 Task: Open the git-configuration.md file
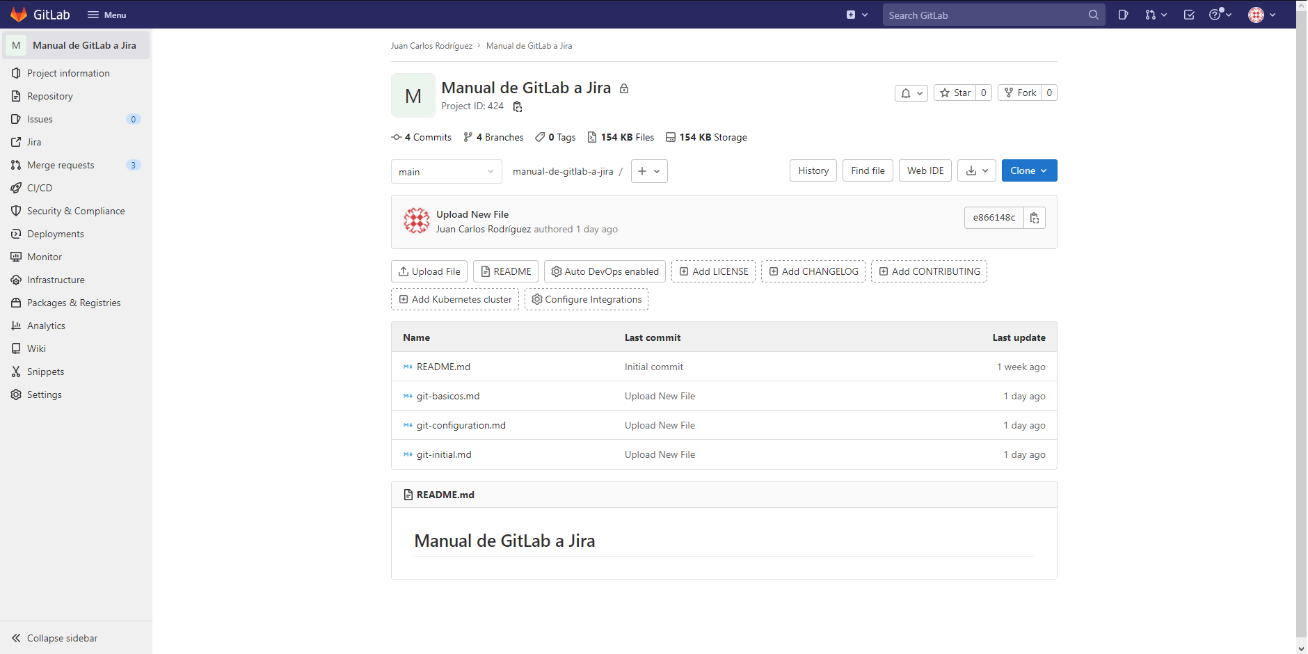(x=461, y=425)
